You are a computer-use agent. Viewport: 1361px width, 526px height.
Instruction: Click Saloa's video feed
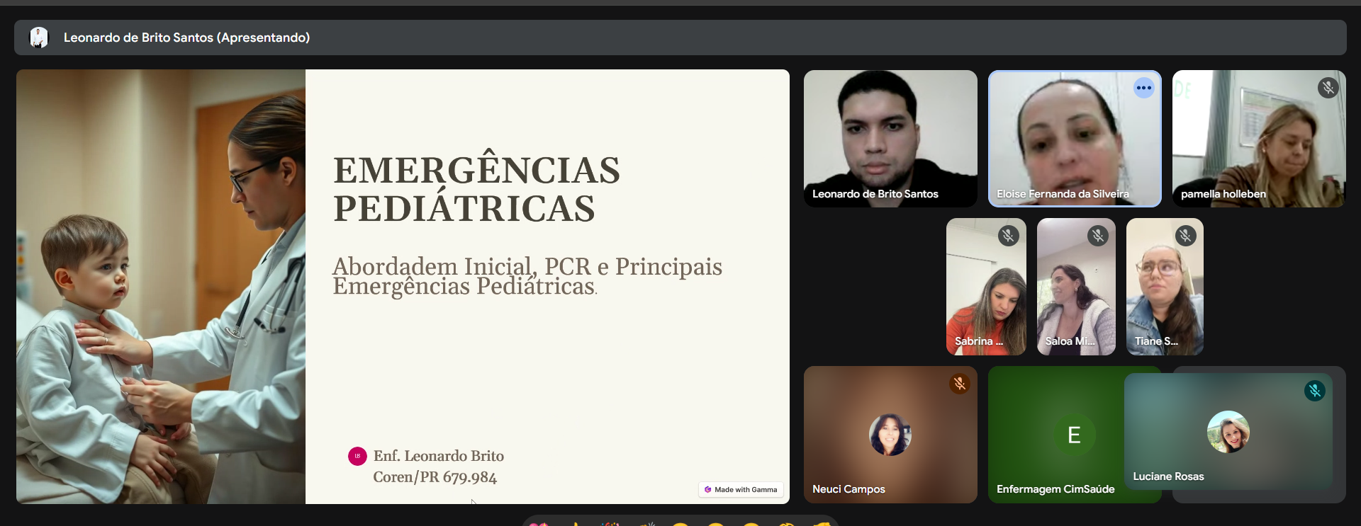pyautogui.click(x=1075, y=297)
